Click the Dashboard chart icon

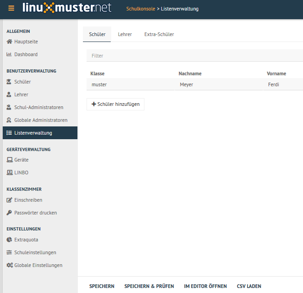pyautogui.click(x=9, y=54)
